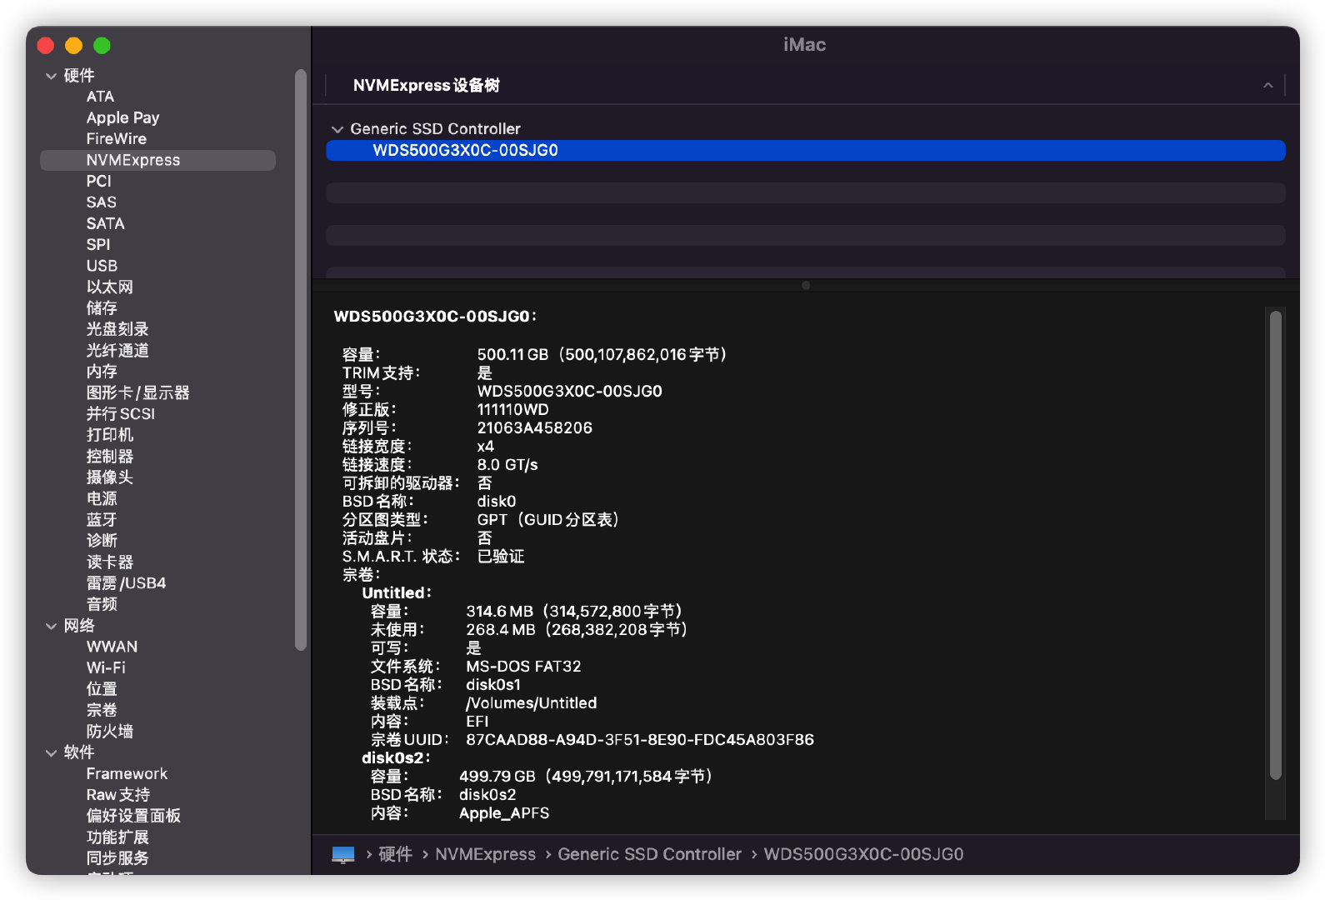Click the details pane vertical scrollbar
Viewport: 1325px width, 900px height.
1275,546
